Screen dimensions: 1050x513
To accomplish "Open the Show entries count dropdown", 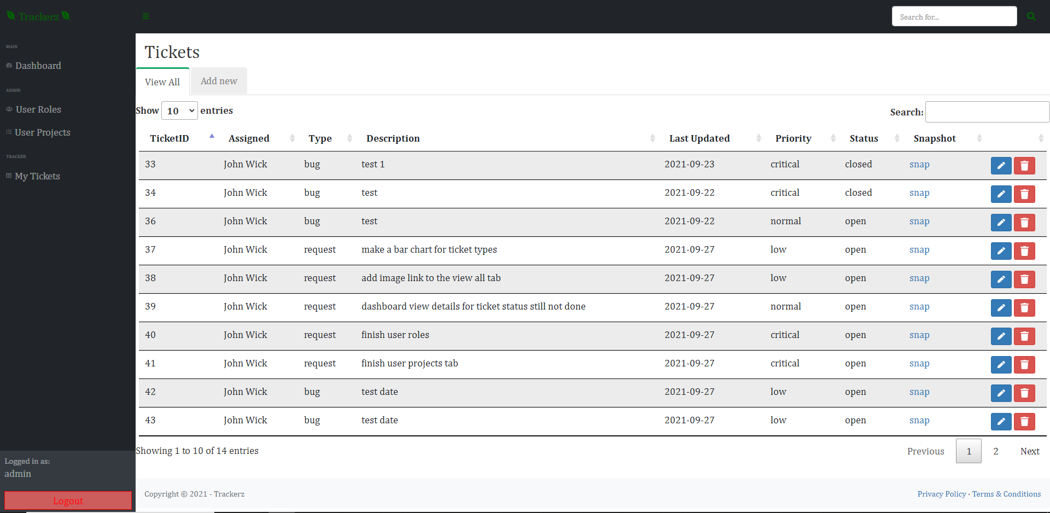I will tap(179, 111).
